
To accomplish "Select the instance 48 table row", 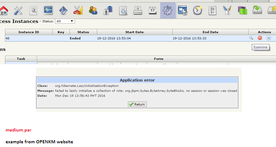I will [x=124, y=38].
